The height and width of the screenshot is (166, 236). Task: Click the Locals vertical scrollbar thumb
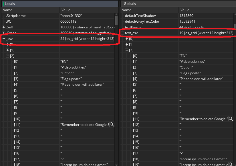pos(116,20)
